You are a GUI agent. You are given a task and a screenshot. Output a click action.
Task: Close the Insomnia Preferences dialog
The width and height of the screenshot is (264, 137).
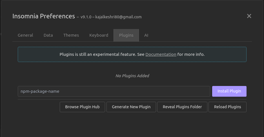[x=249, y=16]
